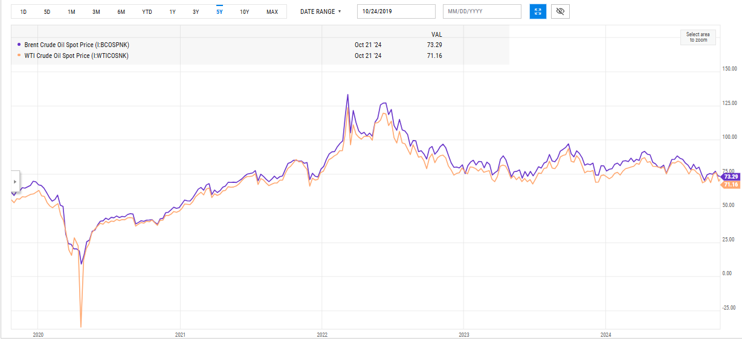Open the DATE RANGE dropdown

tap(320, 11)
